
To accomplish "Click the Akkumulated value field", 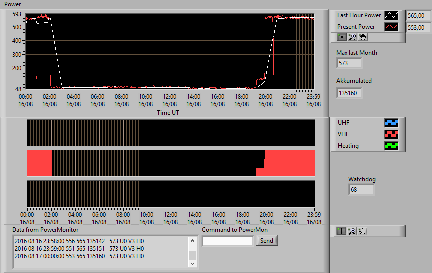I will tap(349, 93).
